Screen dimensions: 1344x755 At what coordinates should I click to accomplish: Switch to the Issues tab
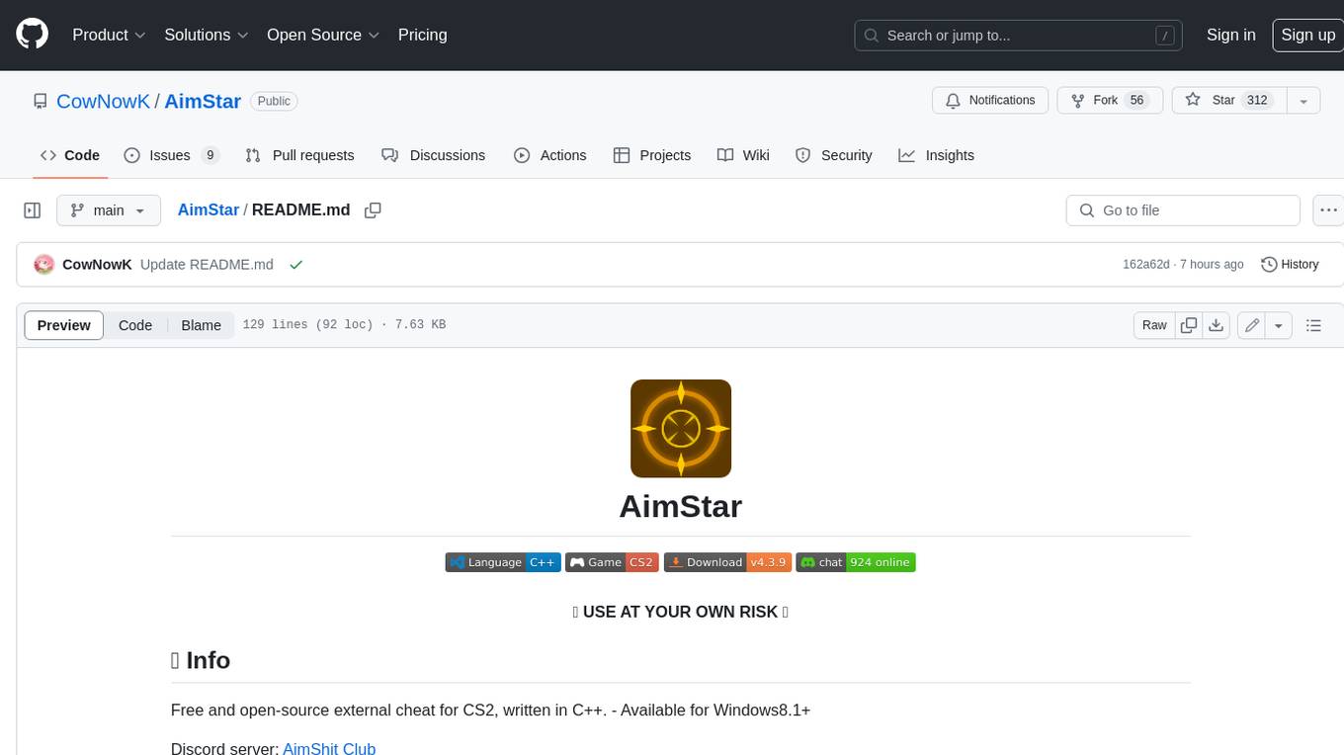pyautogui.click(x=171, y=155)
